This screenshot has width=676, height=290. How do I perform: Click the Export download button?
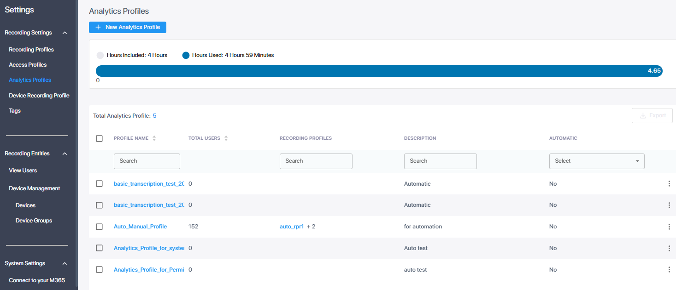[x=652, y=116]
